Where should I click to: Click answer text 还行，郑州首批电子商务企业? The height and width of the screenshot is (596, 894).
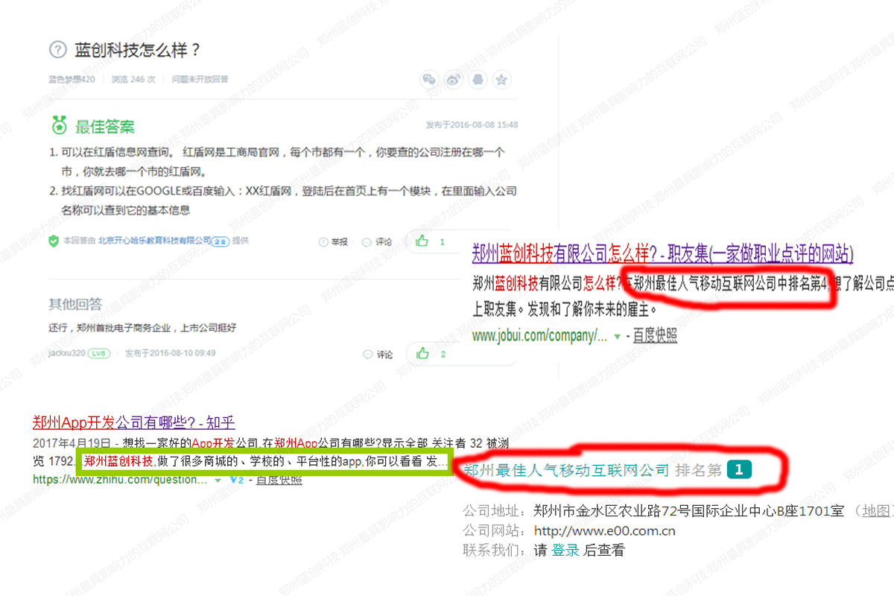(143, 328)
